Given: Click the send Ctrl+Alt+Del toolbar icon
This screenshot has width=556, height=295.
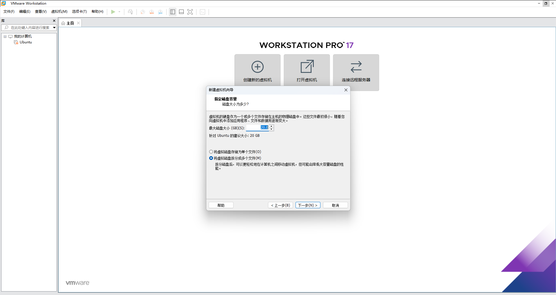Looking at the screenshot, I should click(130, 12).
